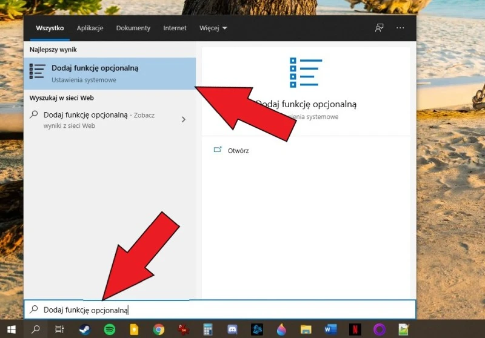Switch to the Dokumenty tab

click(133, 28)
